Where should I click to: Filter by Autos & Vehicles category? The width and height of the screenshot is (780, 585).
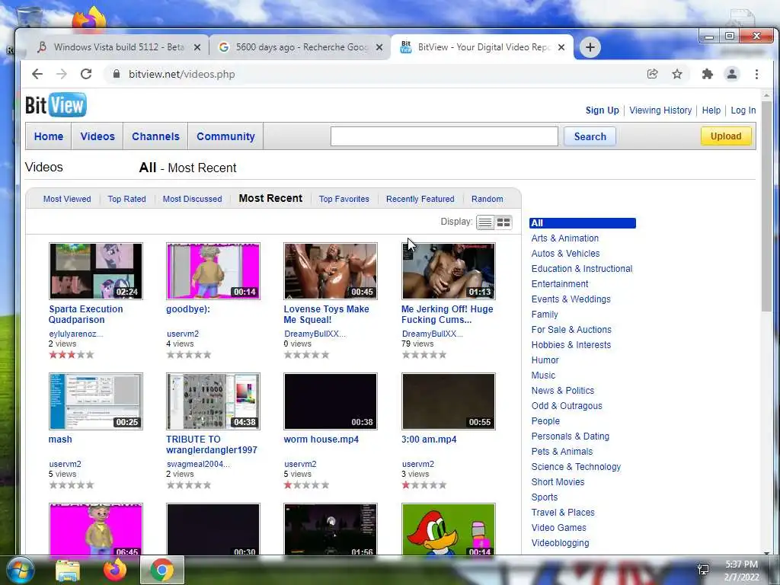tap(565, 253)
